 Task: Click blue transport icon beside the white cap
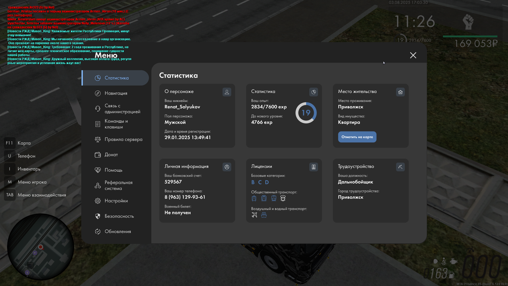click(273, 198)
